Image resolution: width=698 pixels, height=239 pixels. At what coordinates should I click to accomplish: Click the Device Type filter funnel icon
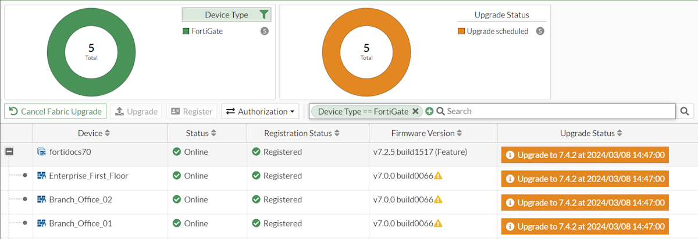pyautogui.click(x=263, y=15)
